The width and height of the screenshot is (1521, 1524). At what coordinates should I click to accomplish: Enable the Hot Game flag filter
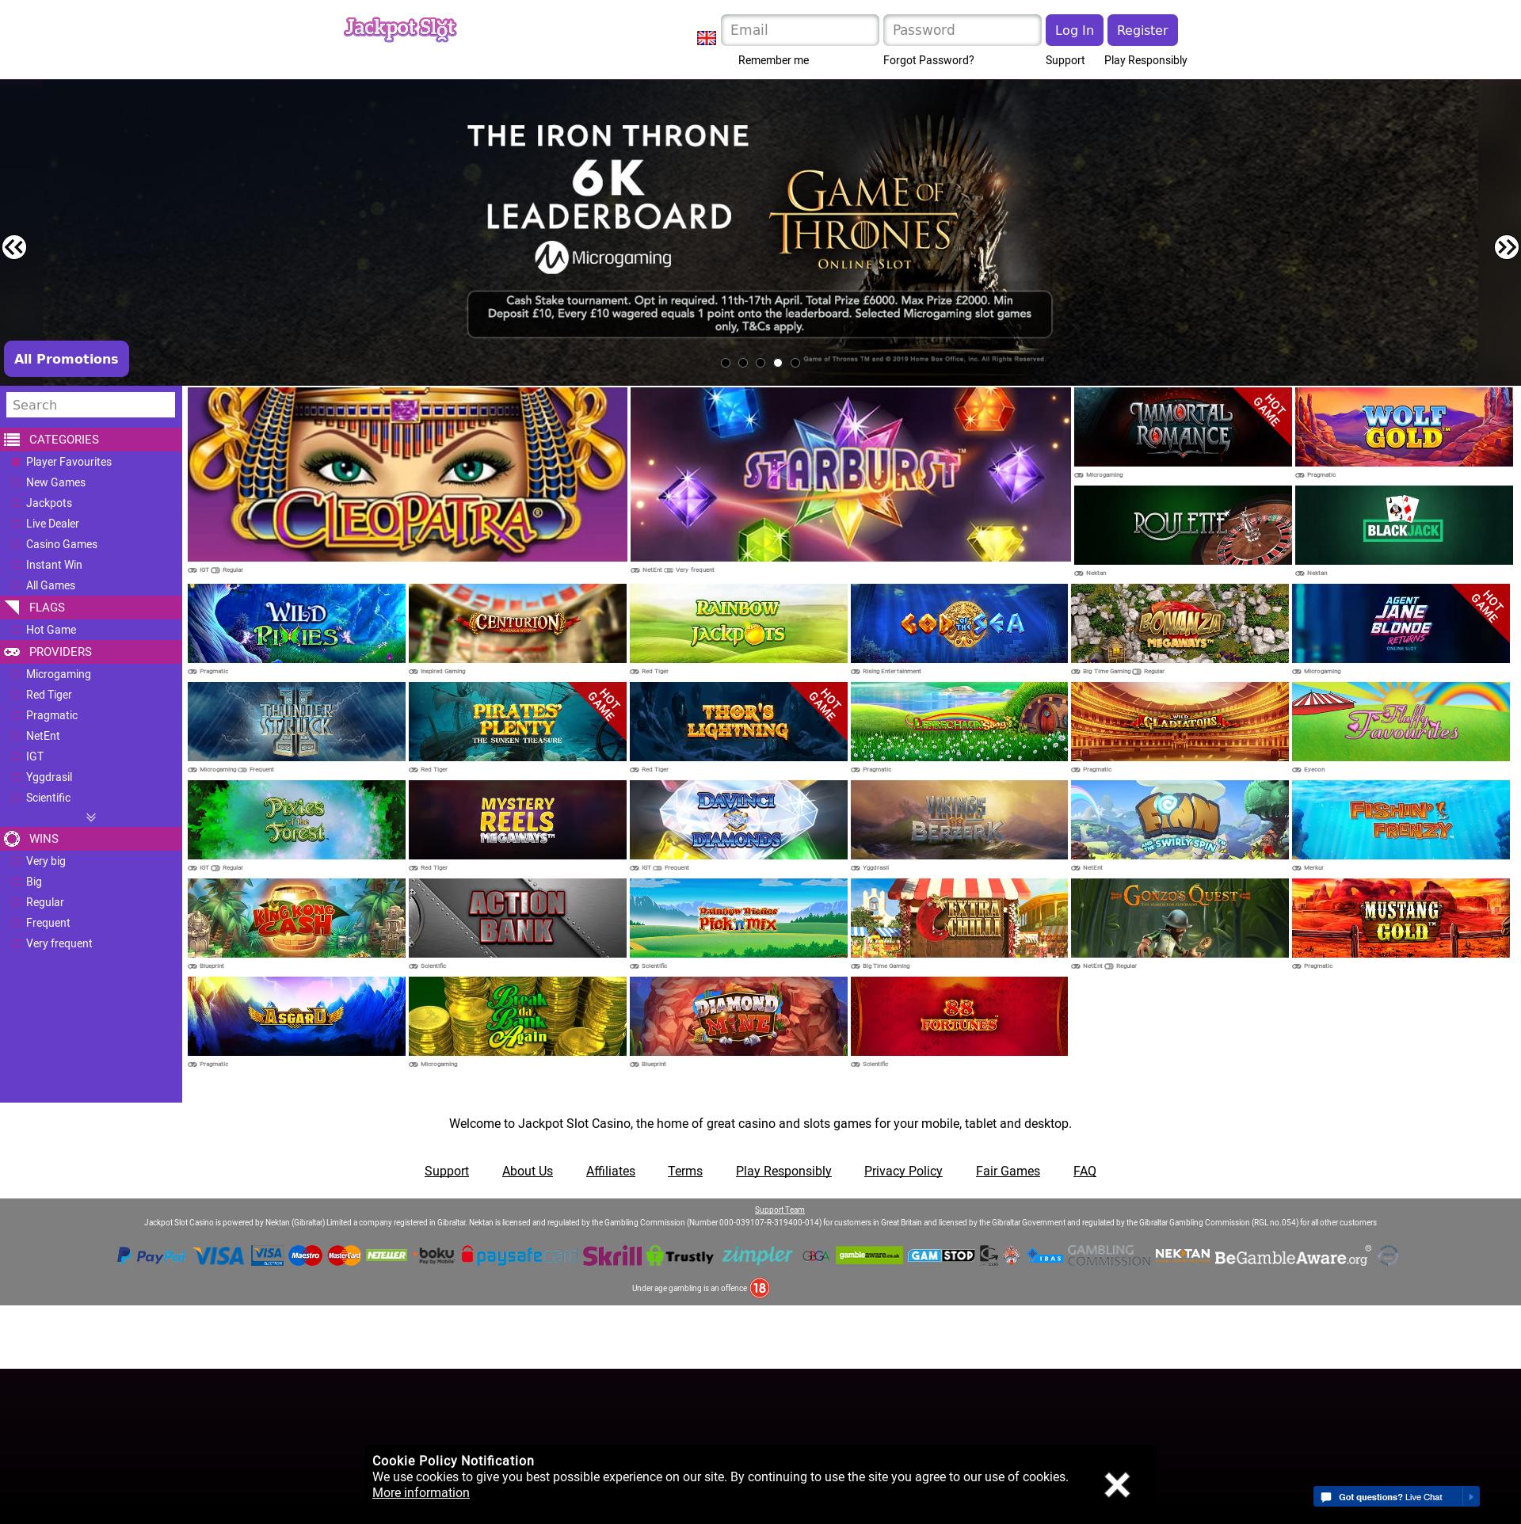click(14, 630)
